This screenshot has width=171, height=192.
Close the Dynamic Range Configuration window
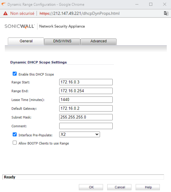[x=165, y=4]
